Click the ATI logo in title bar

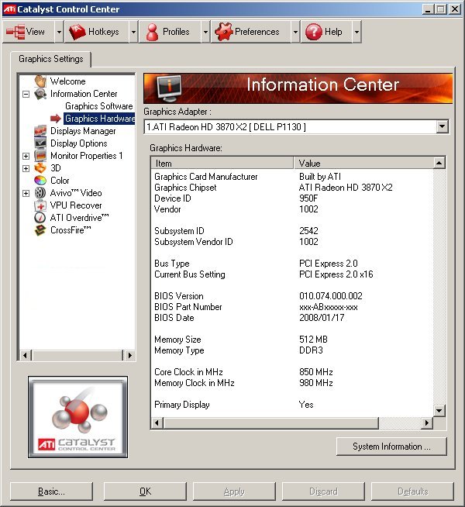pyautogui.click(x=9, y=9)
